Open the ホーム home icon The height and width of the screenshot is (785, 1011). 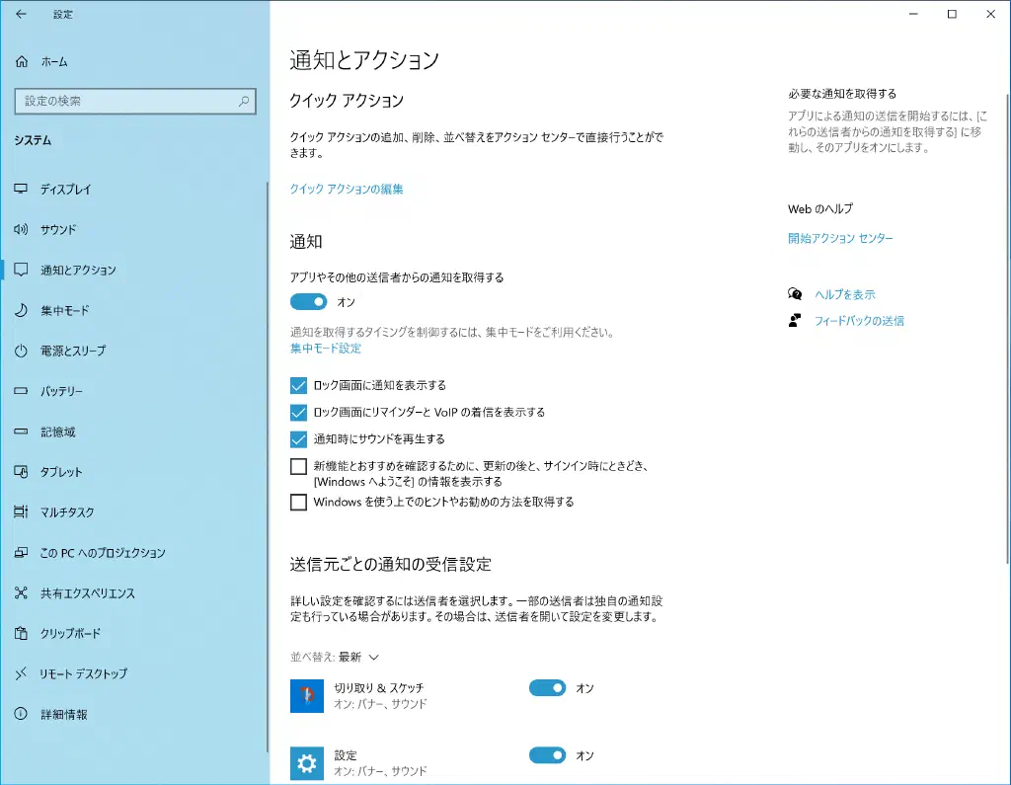tap(22, 62)
